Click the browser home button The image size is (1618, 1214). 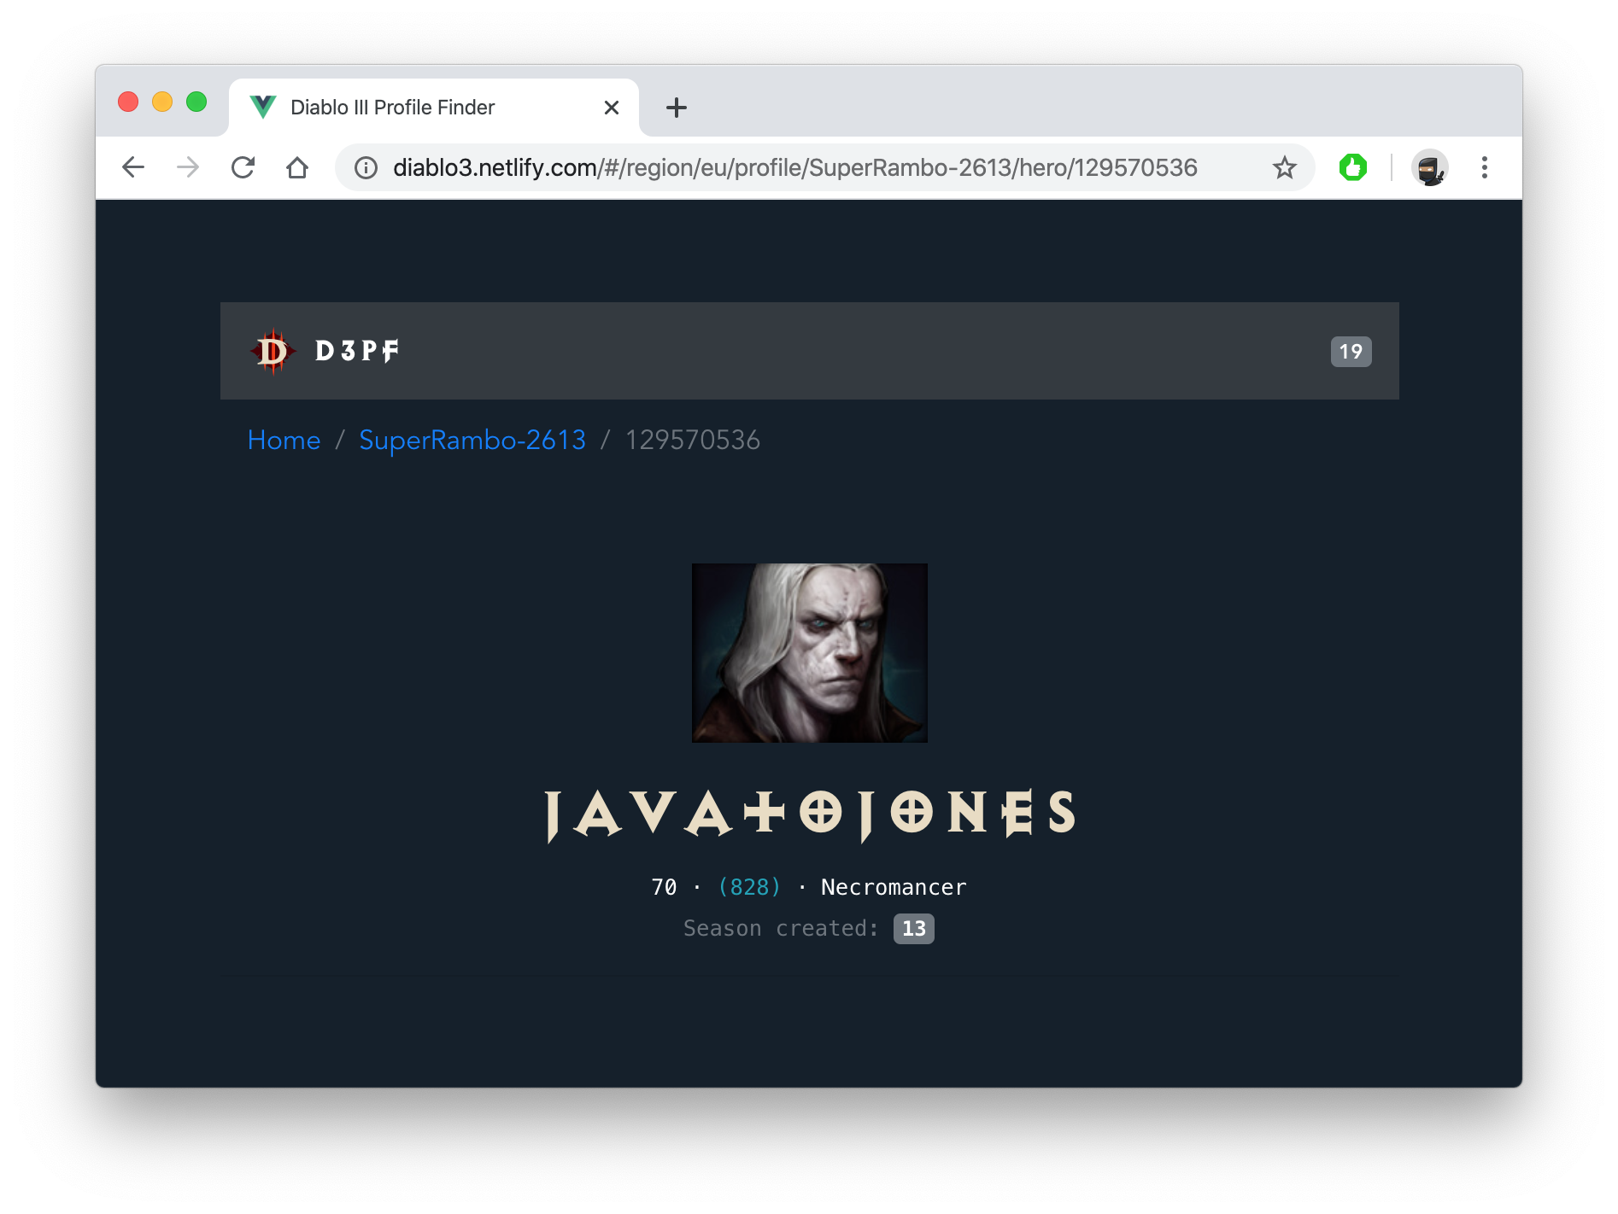coord(297,167)
